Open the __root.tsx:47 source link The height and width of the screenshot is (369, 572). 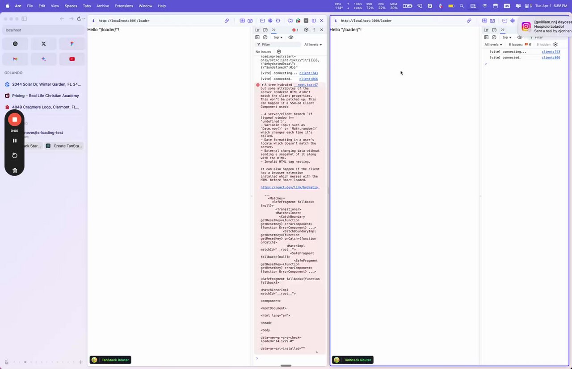306,85
